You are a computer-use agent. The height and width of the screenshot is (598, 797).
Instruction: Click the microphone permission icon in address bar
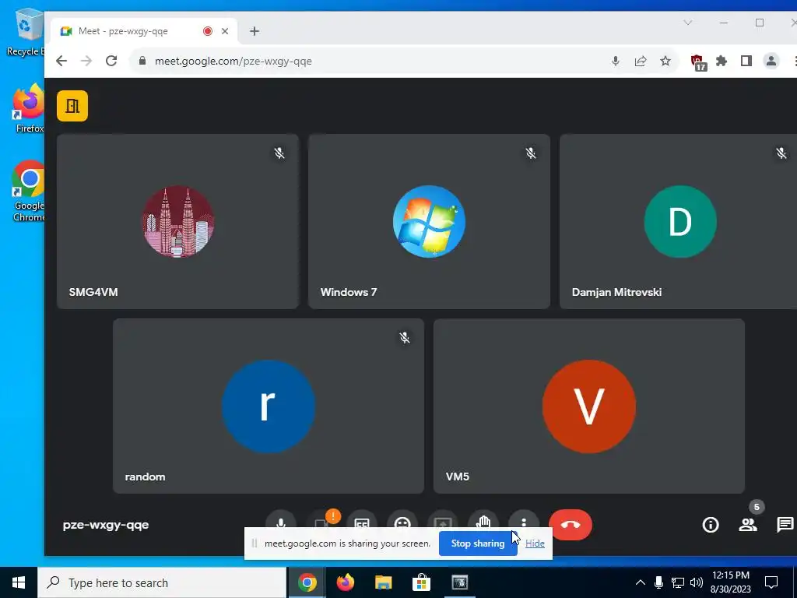(x=615, y=61)
